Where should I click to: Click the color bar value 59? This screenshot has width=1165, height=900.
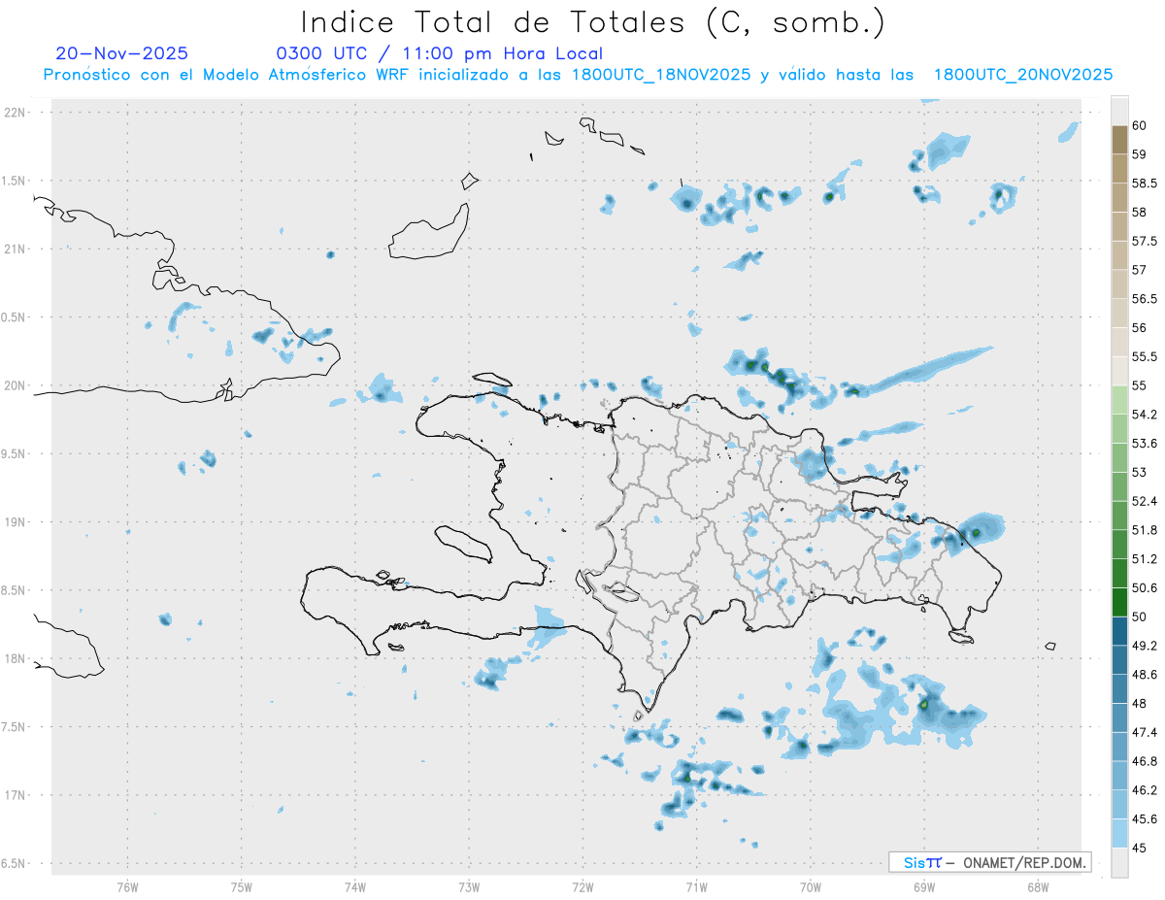[x=1139, y=153]
